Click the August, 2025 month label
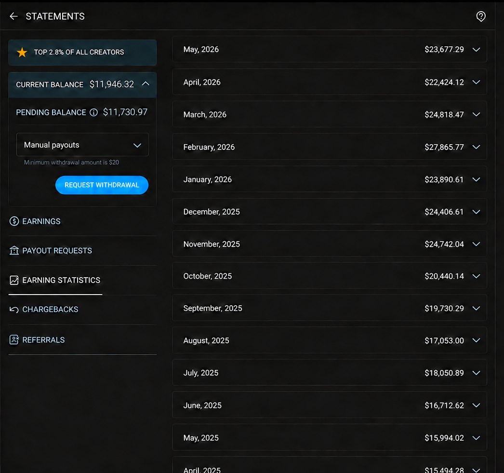Screen dimensions: 504x473 pos(206,340)
